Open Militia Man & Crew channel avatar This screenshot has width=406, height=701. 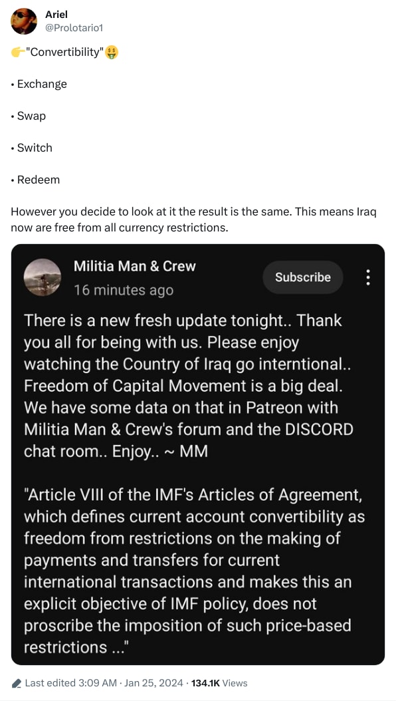43,277
